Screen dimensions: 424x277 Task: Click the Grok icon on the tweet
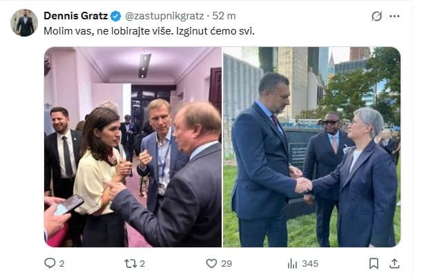(x=376, y=16)
